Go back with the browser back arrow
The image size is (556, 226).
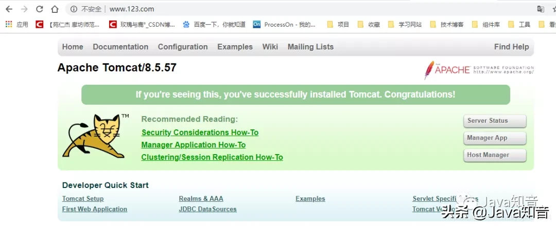click(x=9, y=9)
